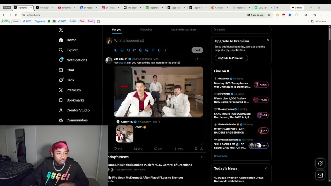Click the Grok icon on Cat Bee's post

197,59
